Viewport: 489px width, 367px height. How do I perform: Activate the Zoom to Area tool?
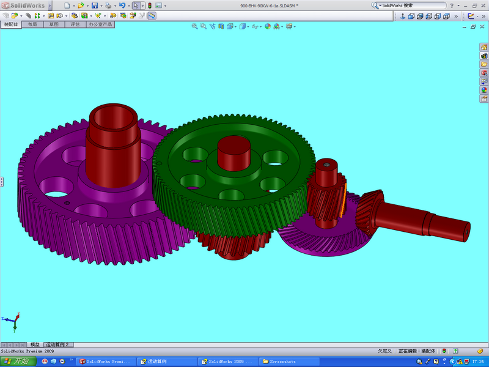pyautogui.click(x=202, y=28)
